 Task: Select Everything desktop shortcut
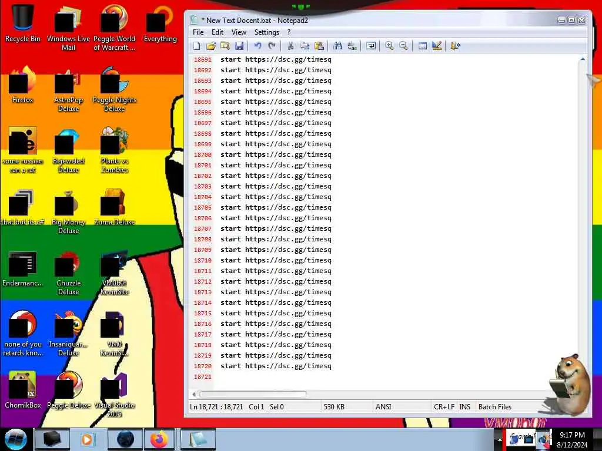(x=160, y=23)
